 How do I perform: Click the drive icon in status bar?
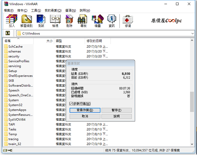coord(5,150)
